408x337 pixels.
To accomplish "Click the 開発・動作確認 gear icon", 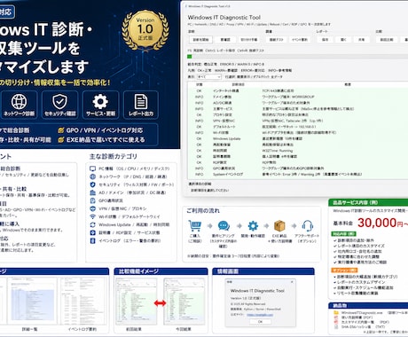I will [253, 226].
